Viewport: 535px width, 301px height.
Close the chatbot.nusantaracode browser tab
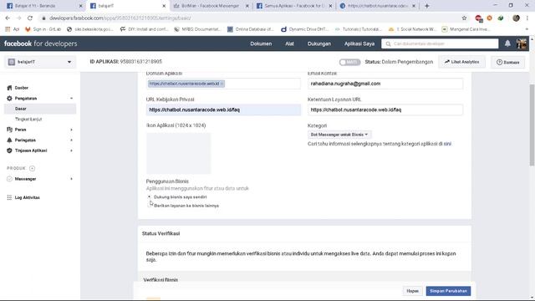tap(414, 6)
